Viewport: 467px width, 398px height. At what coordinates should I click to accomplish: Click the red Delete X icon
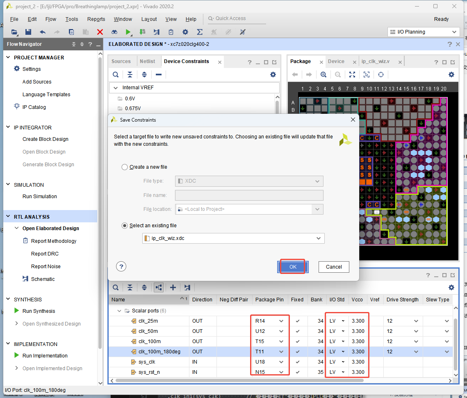tap(100, 32)
